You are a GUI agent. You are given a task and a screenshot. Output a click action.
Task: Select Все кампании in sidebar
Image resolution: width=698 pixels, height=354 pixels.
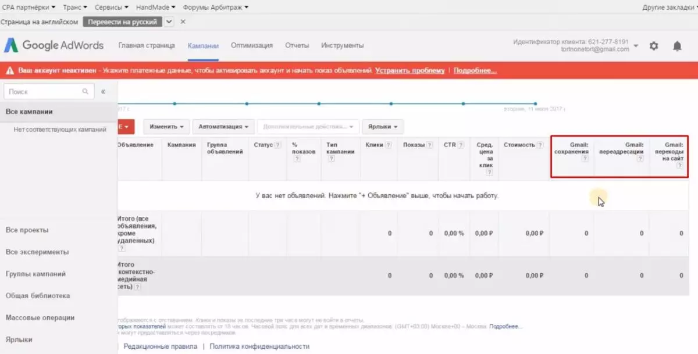click(58, 112)
